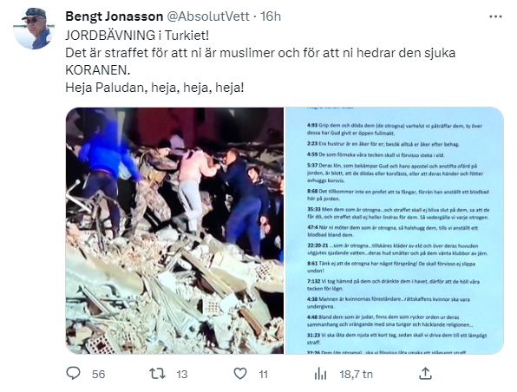Click the display name Bengt Jonasson
Viewport: 517px width, 392px height.
(x=115, y=16)
